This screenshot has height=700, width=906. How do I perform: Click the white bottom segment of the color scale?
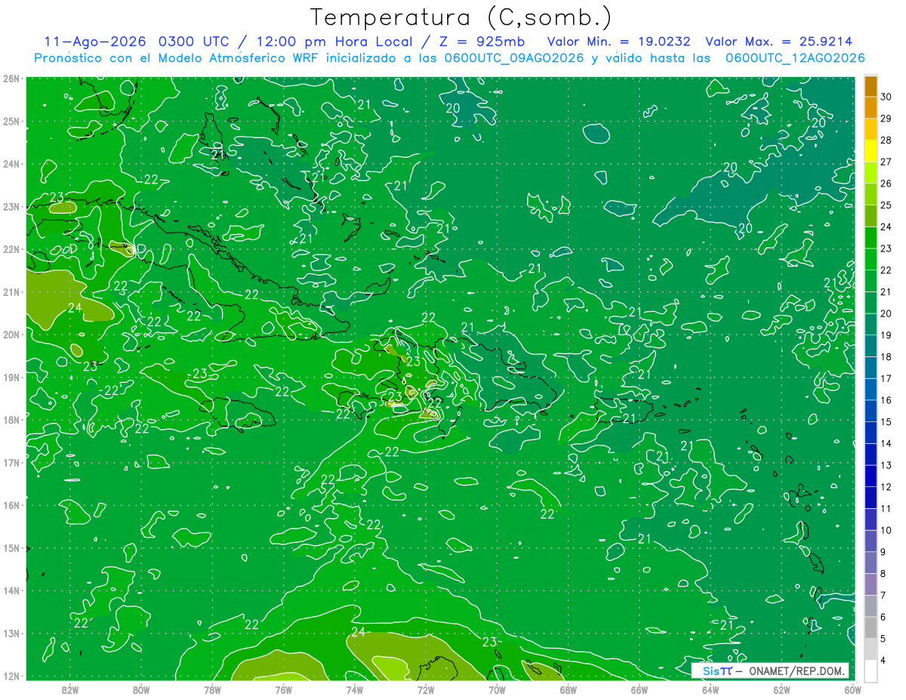pos(871,670)
